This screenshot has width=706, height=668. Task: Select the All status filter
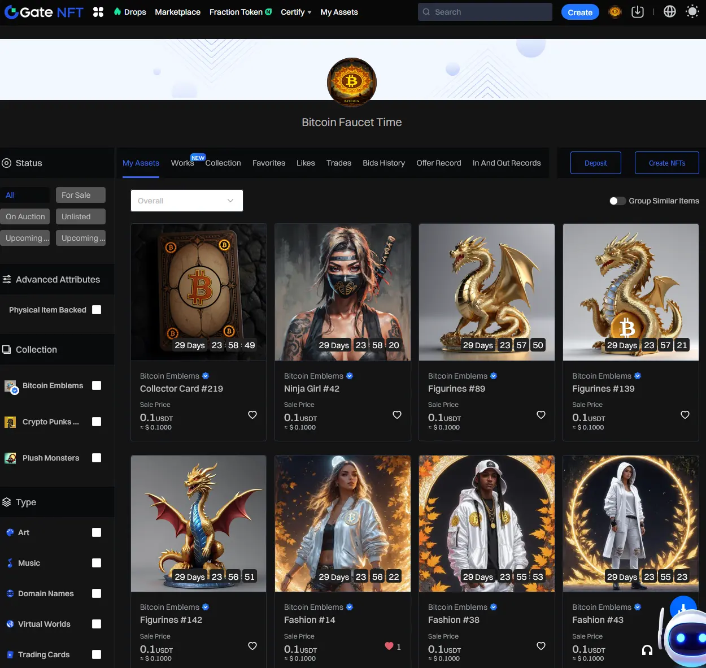click(x=25, y=195)
